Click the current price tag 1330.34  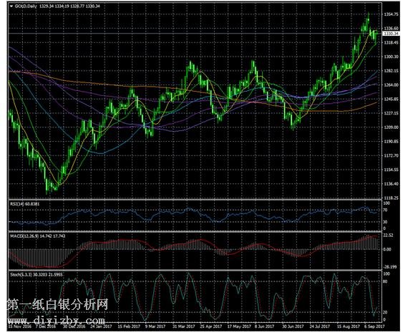(x=391, y=34)
